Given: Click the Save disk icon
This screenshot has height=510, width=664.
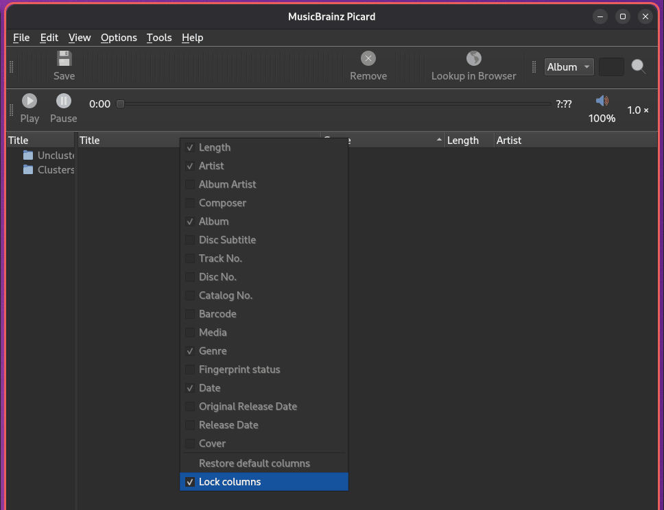Looking at the screenshot, I should (64, 59).
